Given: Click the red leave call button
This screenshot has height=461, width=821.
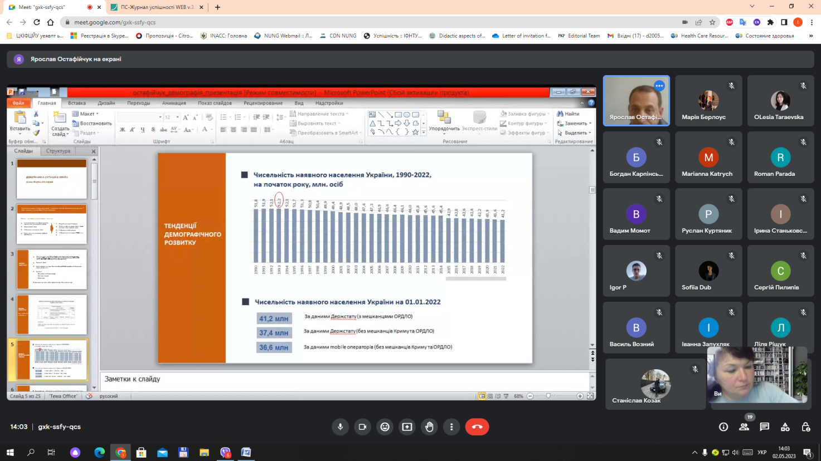Looking at the screenshot, I should pyautogui.click(x=477, y=427).
